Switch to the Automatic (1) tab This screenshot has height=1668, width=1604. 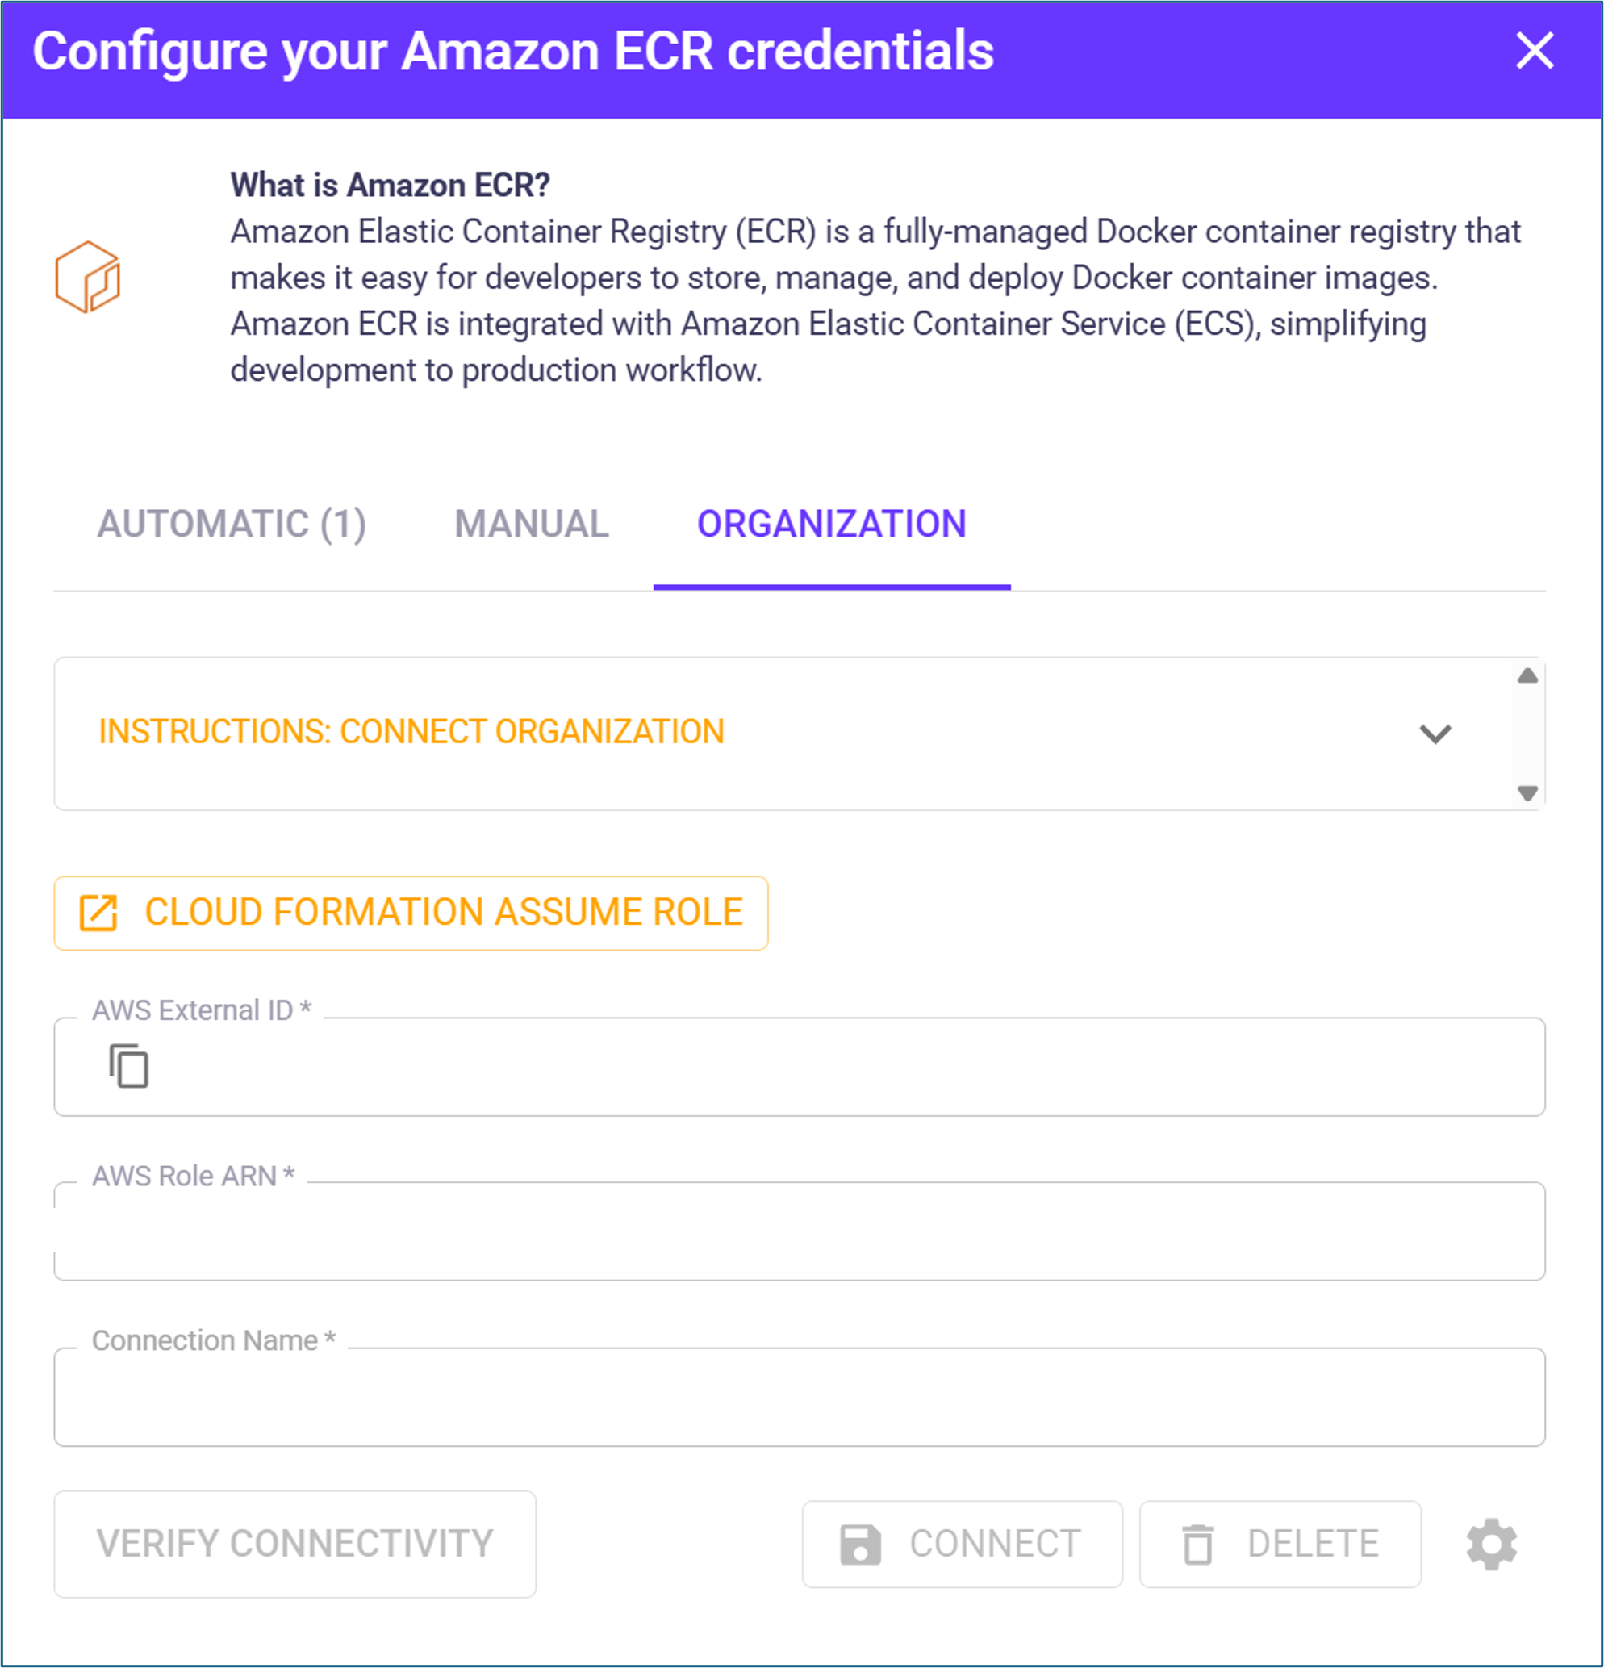tap(232, 525)
